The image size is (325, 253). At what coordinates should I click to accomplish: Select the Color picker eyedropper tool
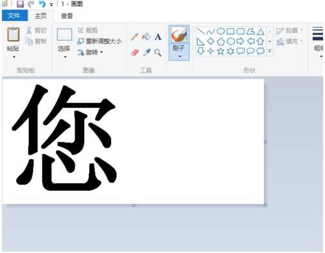tap(146, 52)
